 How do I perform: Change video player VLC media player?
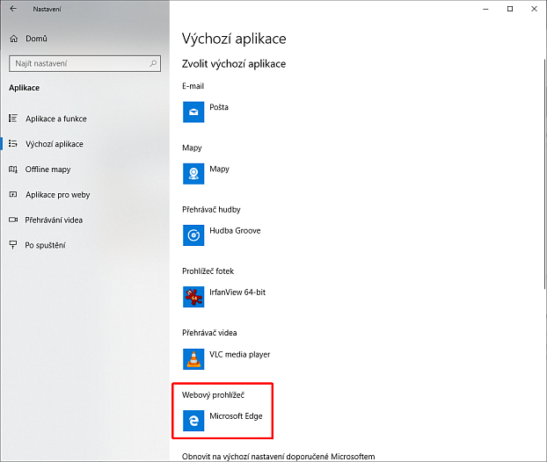click(240, 354)
